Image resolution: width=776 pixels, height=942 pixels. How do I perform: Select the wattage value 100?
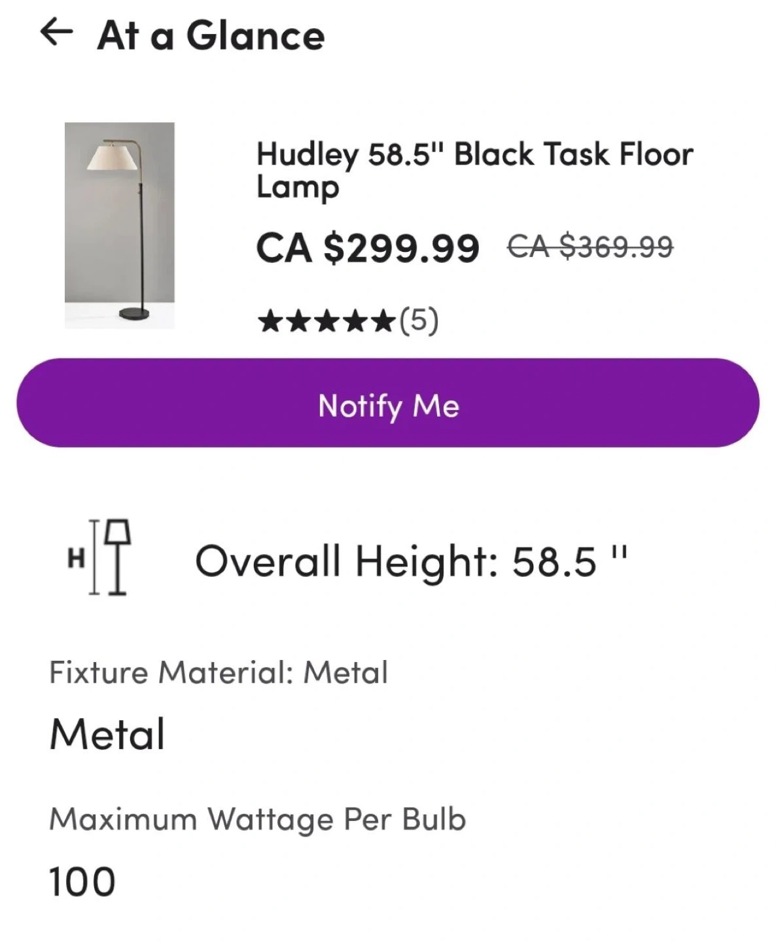point(82,881)
